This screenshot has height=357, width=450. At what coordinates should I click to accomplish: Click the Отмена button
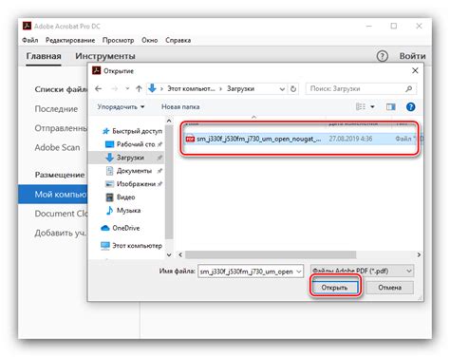[x=390, y=288]
